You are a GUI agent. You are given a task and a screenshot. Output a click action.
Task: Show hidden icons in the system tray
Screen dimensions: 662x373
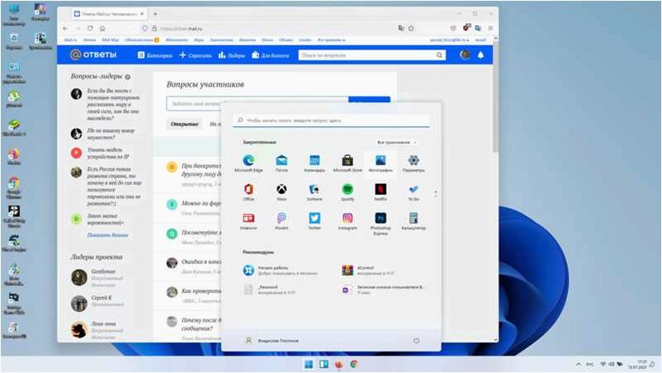tap(578, 364)
